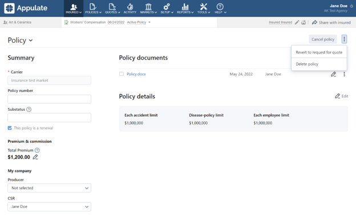Open the Tools menu
The image size is (356, 216).
pos(204,9)
